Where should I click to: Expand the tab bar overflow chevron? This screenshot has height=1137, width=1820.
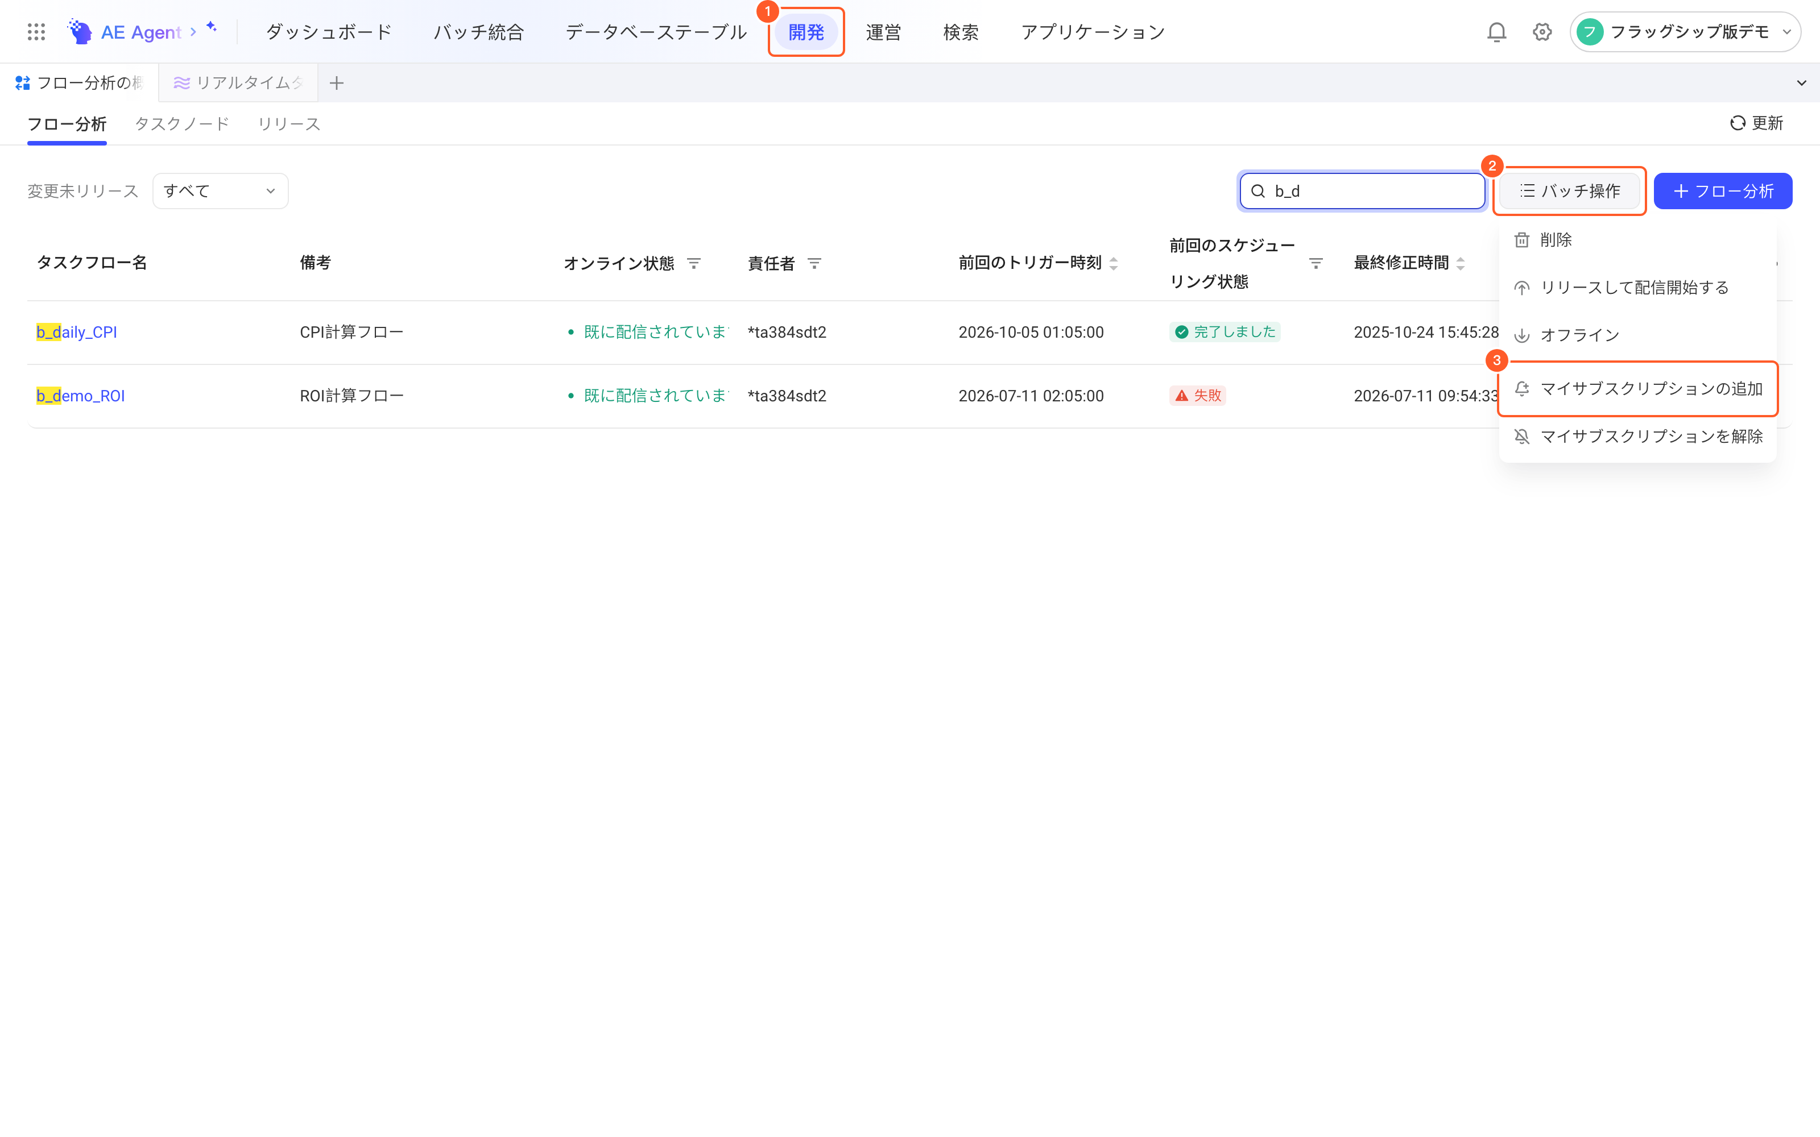(1801, 83)
